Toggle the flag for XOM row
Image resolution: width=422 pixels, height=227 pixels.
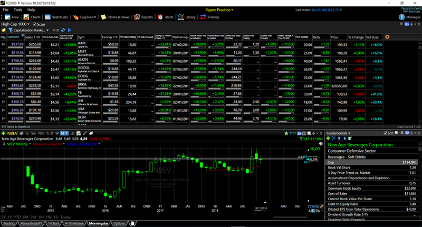[x=4, y=119]
